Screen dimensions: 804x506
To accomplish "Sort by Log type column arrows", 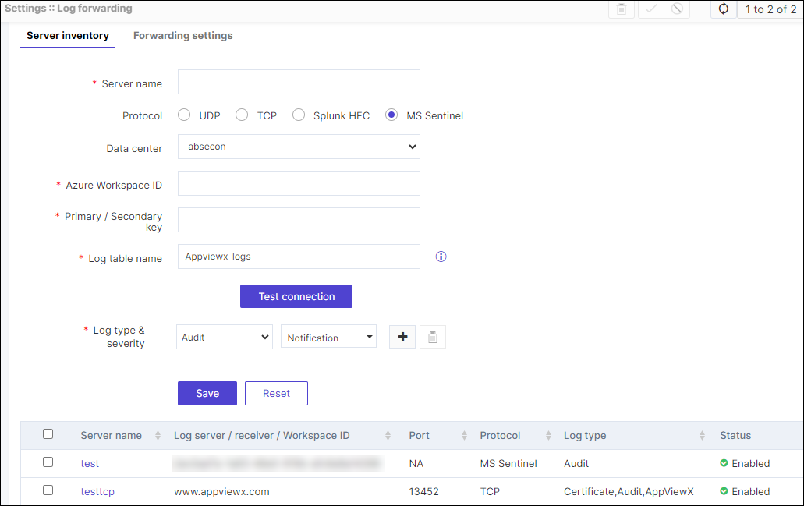I will click(702, 436).
